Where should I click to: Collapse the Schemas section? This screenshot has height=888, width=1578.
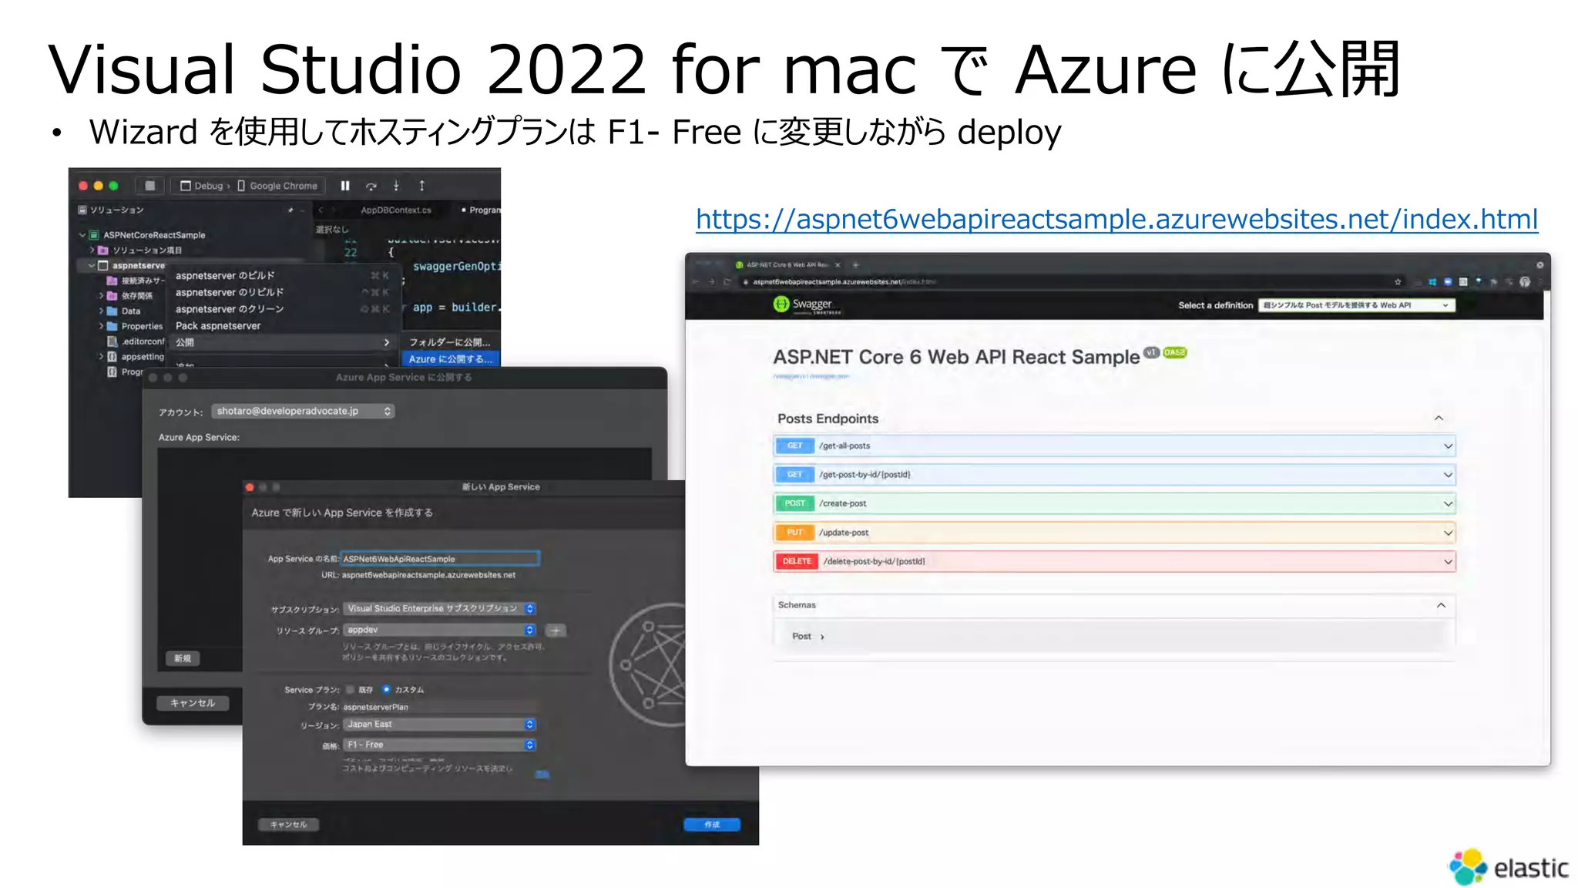point(1441,606)
